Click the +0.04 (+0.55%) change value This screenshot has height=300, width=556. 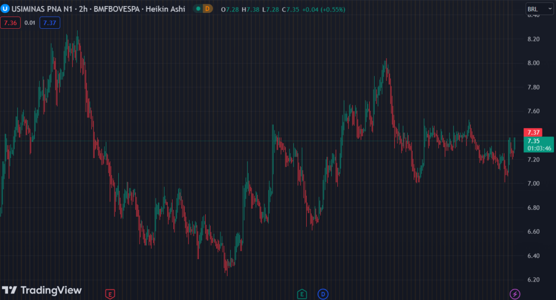(x=324, y=10)
